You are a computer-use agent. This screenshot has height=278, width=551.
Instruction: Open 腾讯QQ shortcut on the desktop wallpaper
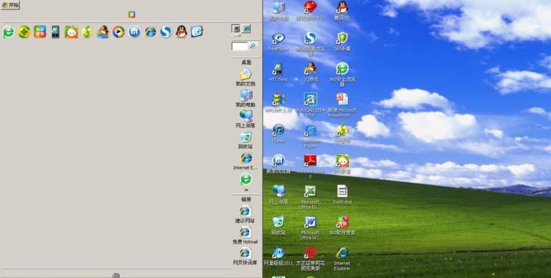pos(342,11)
